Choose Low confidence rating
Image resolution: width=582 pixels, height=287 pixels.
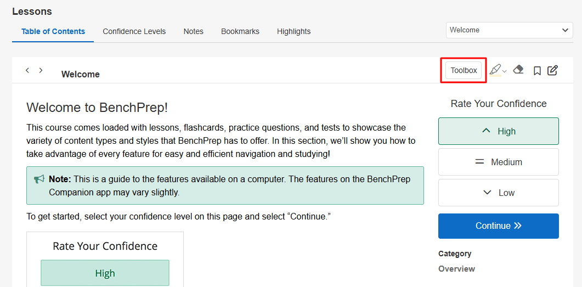point(498,193)
